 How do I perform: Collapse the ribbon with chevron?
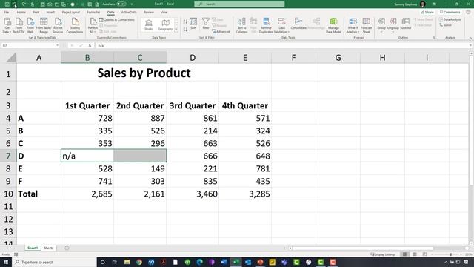coord(470,38)
